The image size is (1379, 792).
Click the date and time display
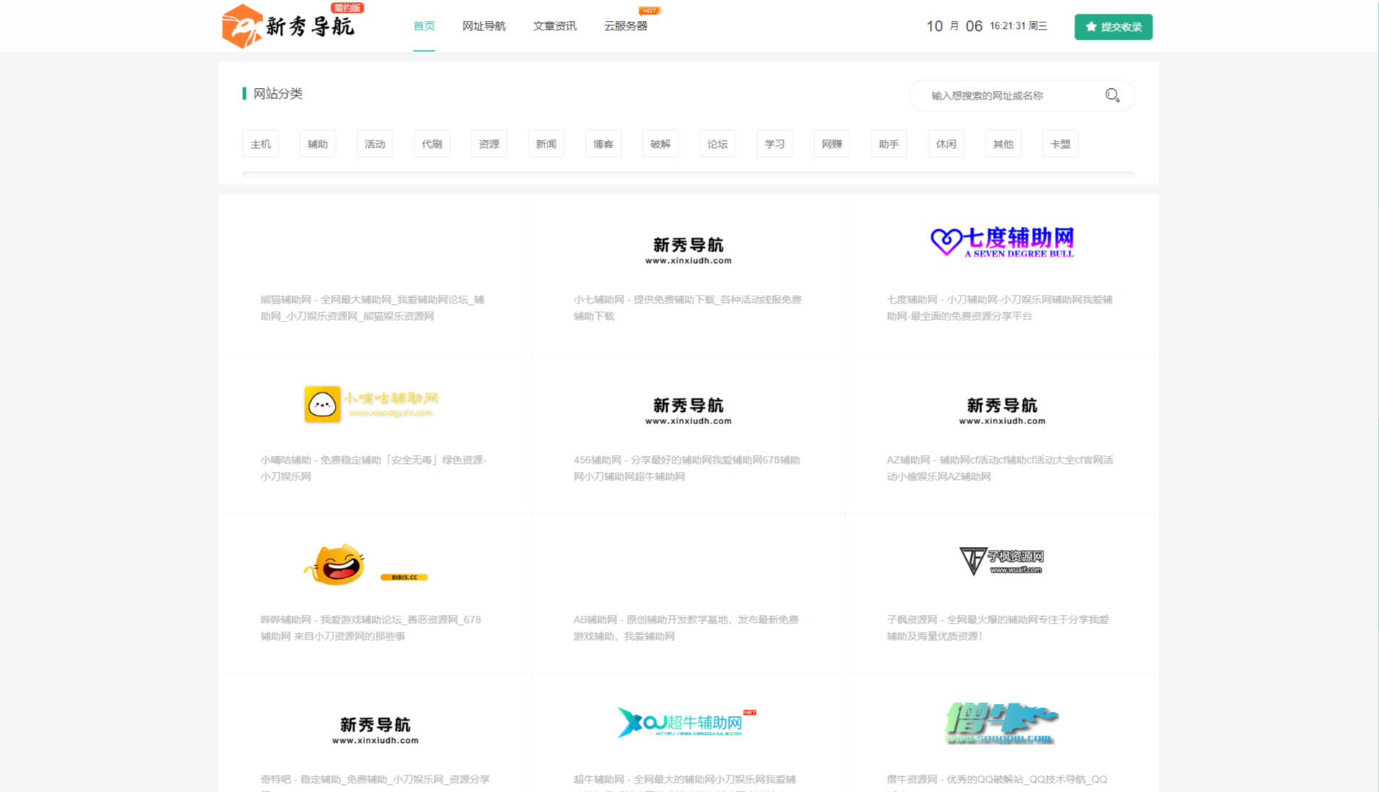pyautogui.click(x=987, y=26)
